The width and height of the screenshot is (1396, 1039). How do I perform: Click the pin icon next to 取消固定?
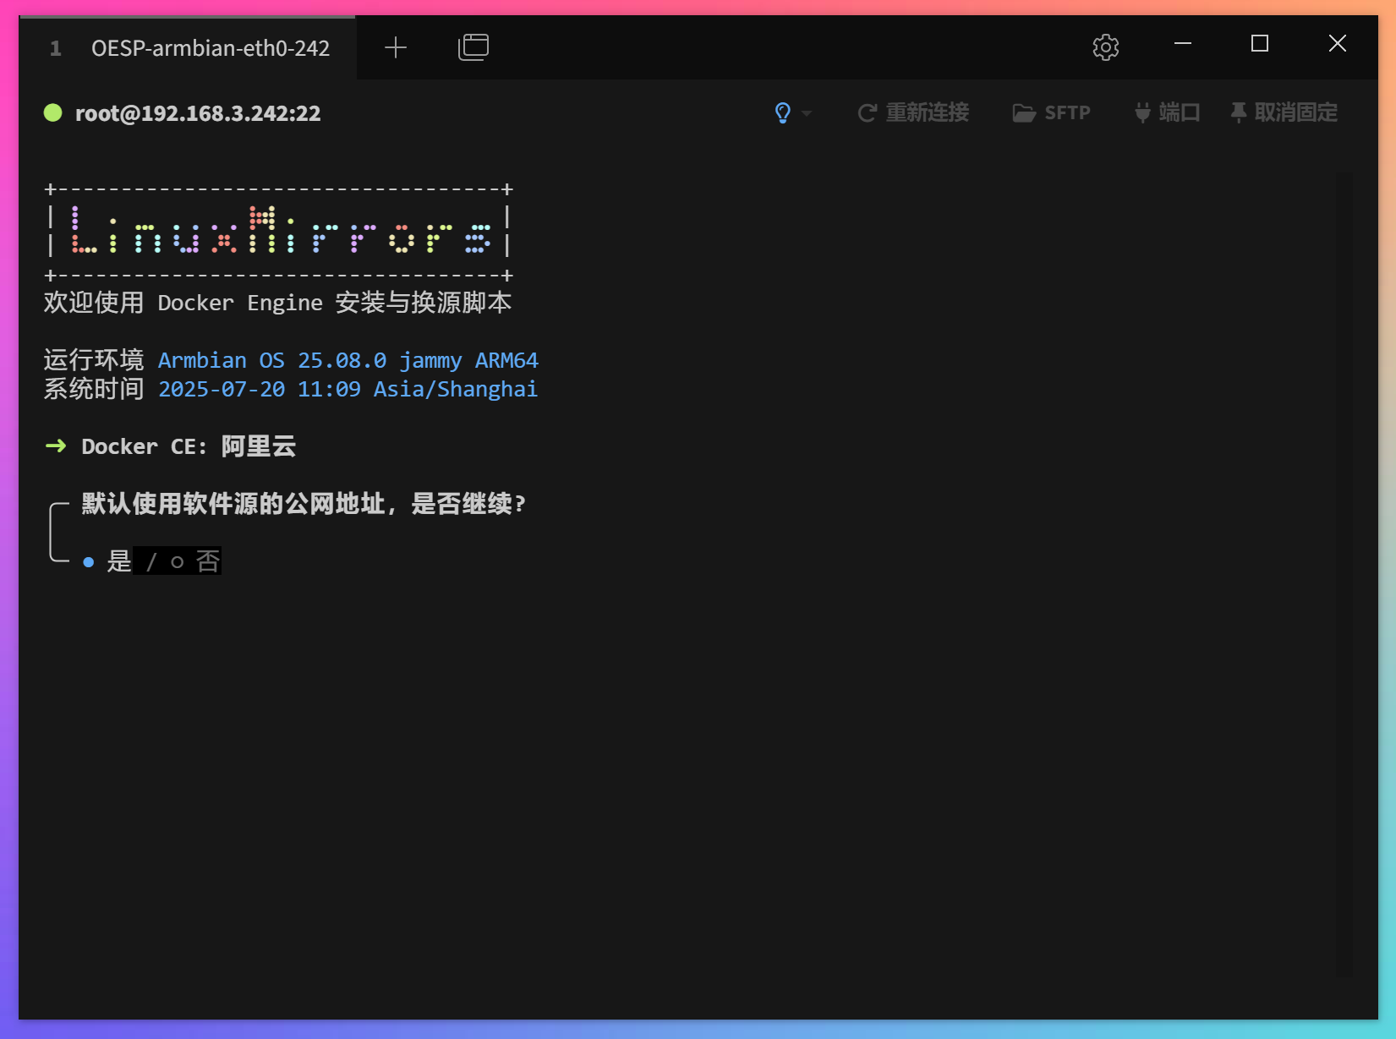pos(1237,112)
